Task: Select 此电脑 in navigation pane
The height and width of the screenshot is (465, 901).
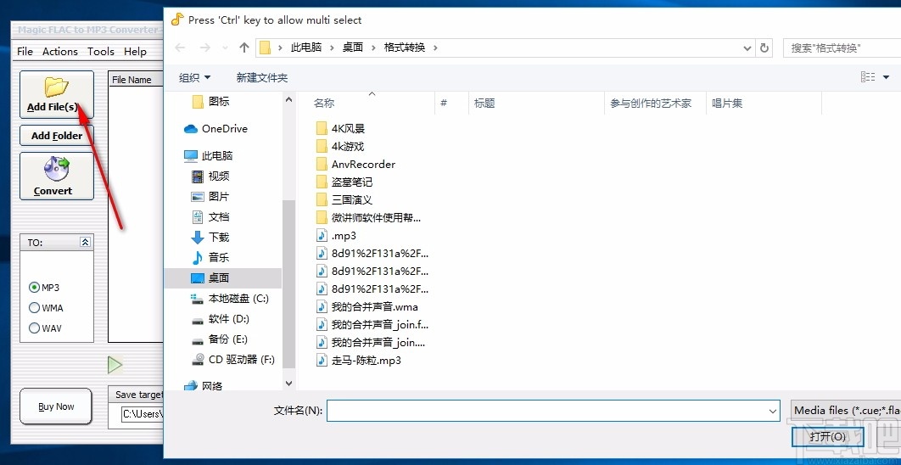Action: point(208,156)
